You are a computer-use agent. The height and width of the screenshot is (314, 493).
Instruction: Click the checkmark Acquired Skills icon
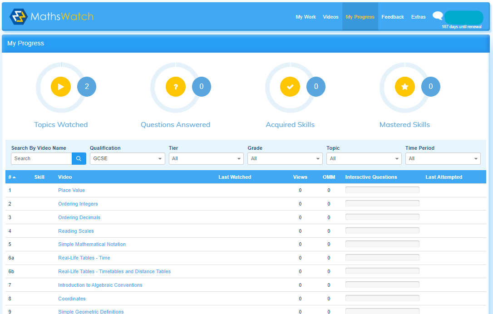290,87
